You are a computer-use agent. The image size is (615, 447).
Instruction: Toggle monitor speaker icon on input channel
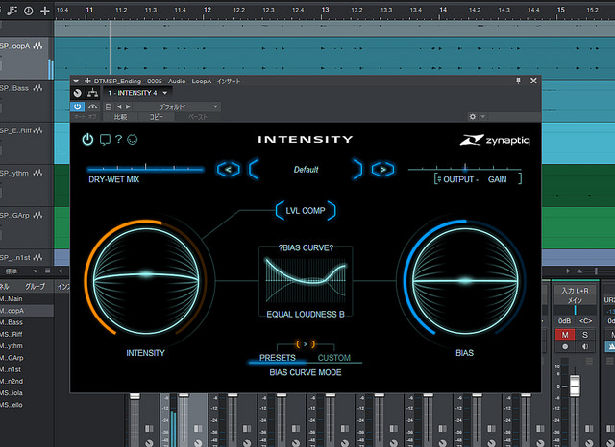tap(585, 347)
